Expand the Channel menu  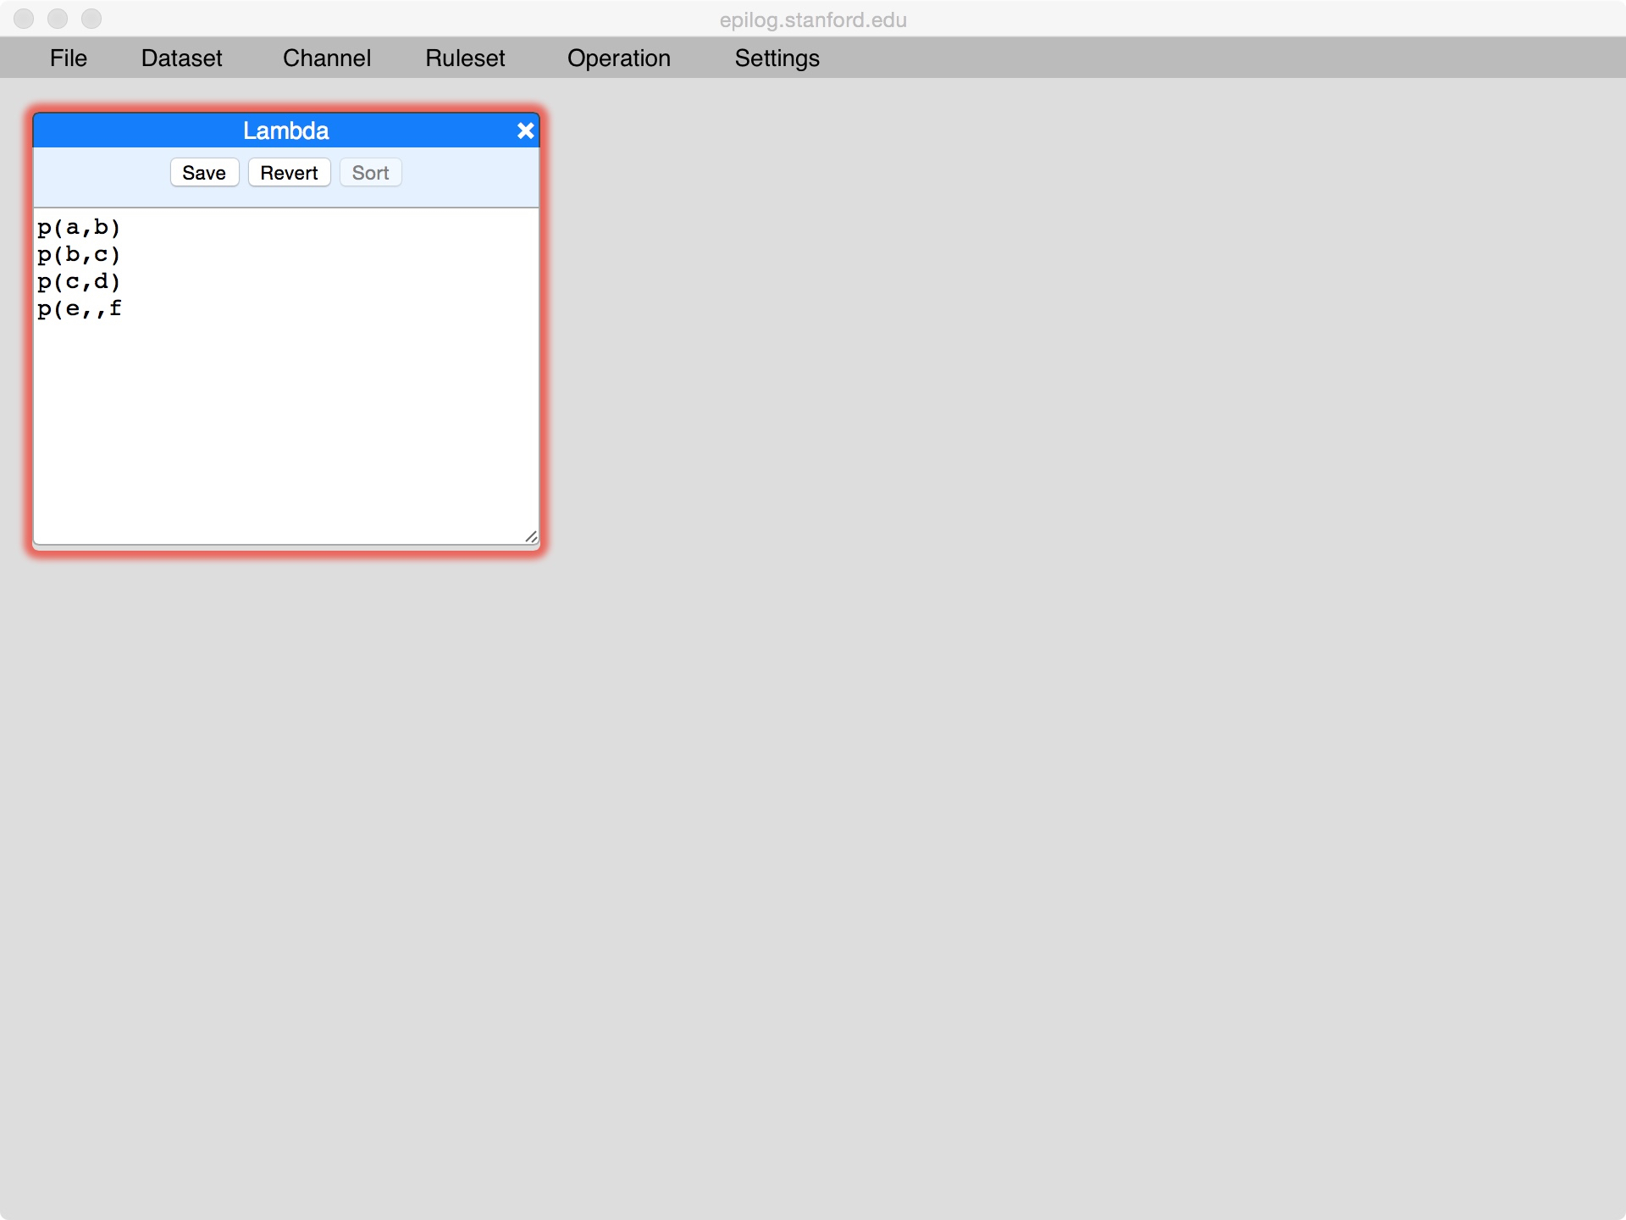tap(326, 58)
